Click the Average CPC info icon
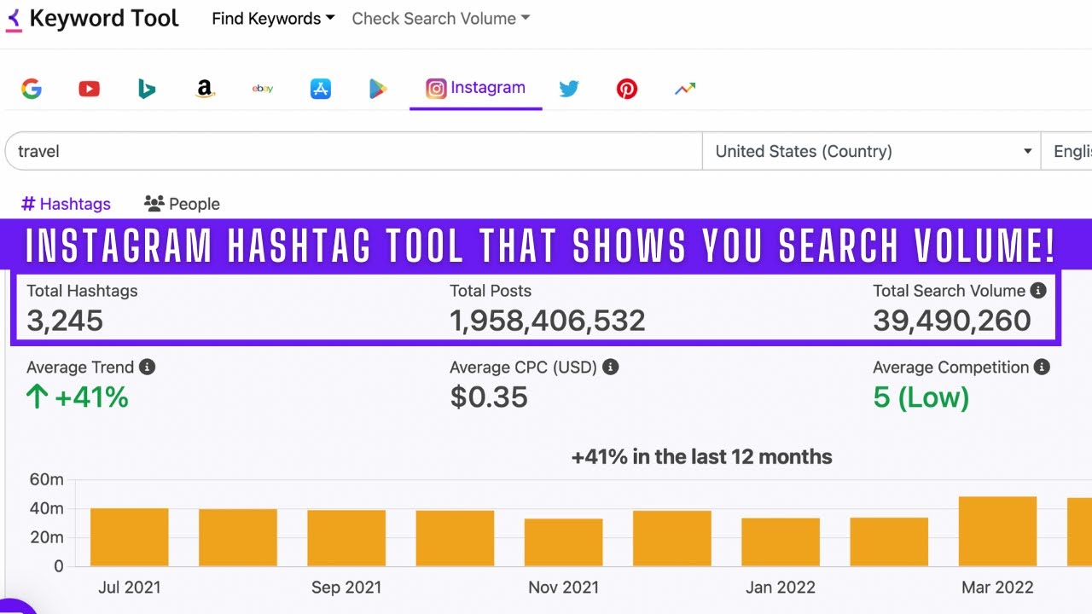1092x614 pixels. click(x=611, y=368)
